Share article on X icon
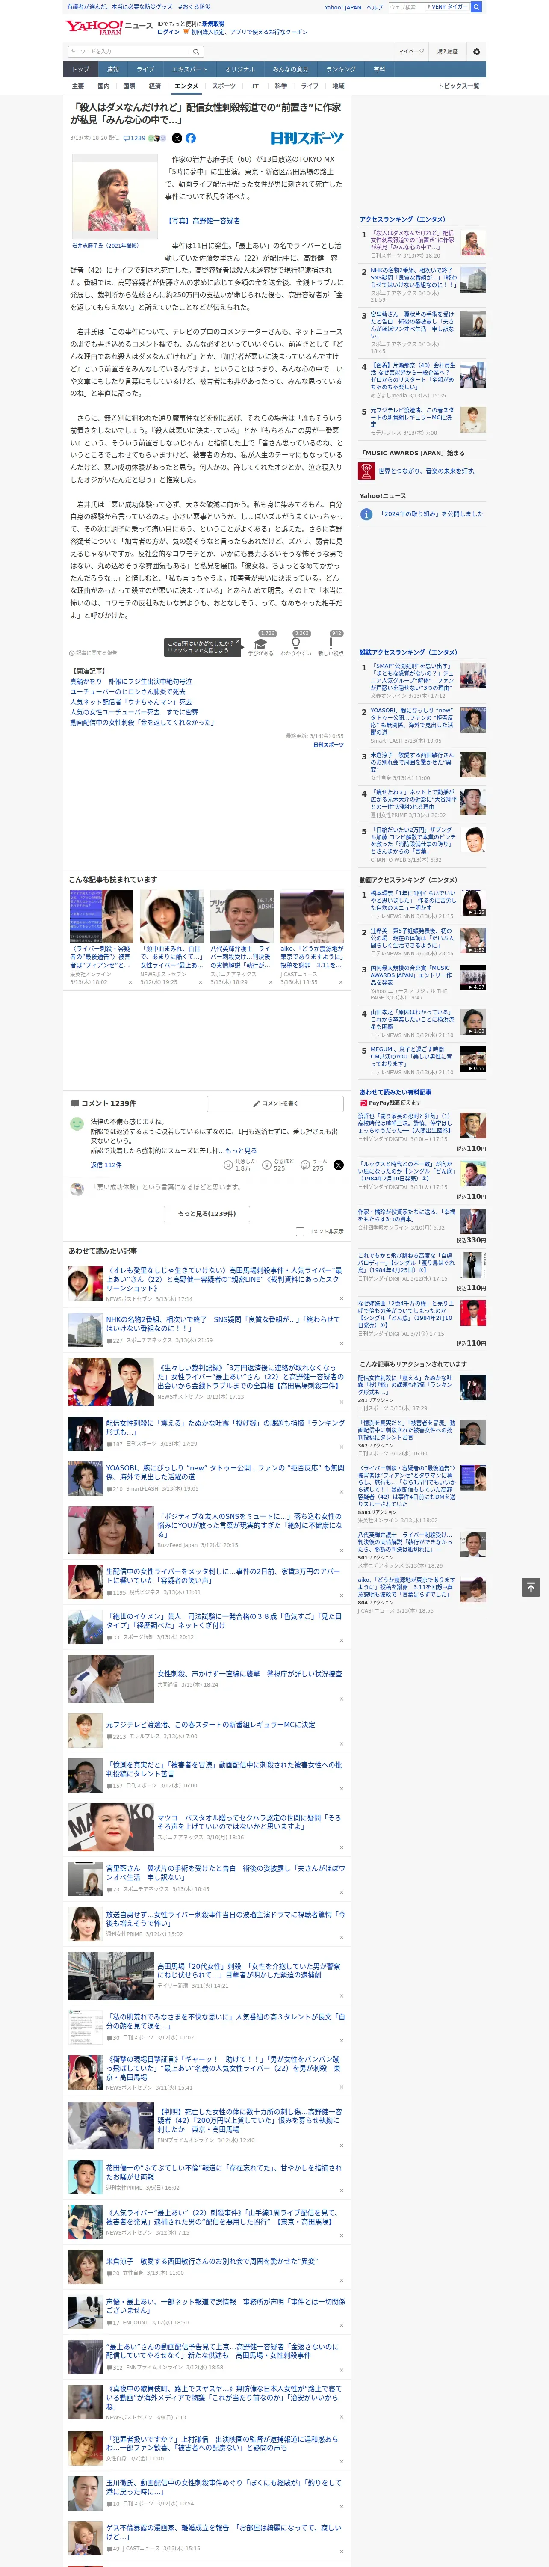The height and width of the screenshot is (2567, 549). 177,139
